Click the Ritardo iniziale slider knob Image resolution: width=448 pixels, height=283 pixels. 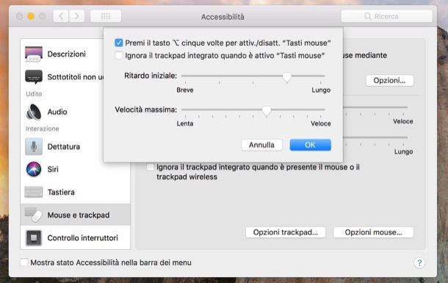[287, 77]
